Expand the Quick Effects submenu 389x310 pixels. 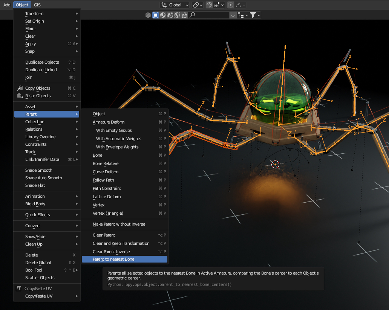coord(47,215)
